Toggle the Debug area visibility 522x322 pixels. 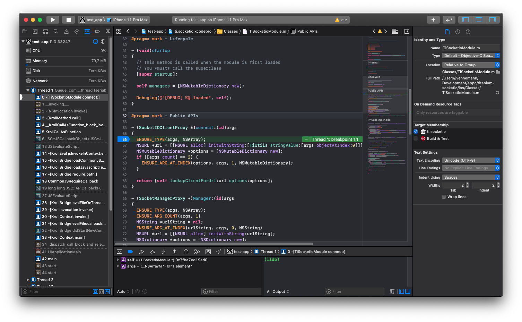479,20
